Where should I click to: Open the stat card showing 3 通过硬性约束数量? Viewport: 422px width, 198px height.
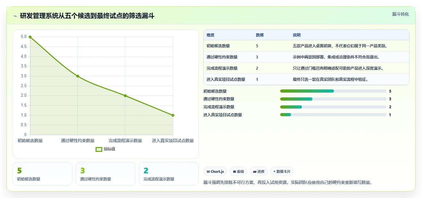(106, 174)
